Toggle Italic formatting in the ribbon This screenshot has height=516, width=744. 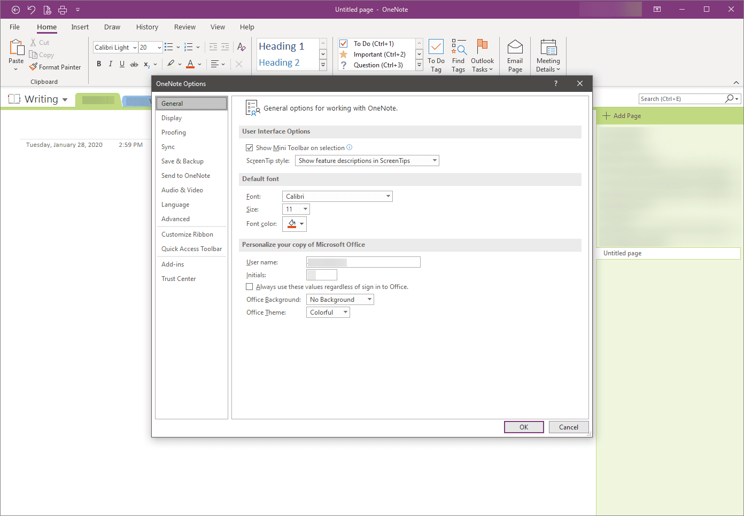(111, 64)
